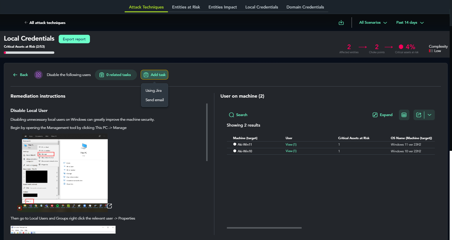The image size is (452, 240).
Task: Select the Aki-Win10 machine row
Action: pos(331,151)
